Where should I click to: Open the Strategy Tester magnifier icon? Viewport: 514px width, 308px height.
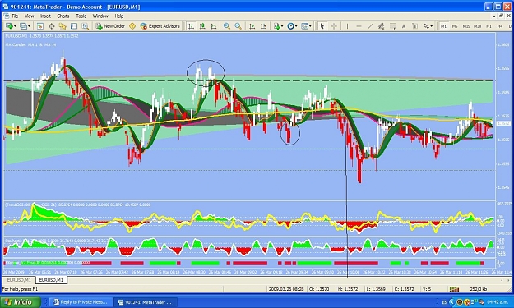coord(86,26)
